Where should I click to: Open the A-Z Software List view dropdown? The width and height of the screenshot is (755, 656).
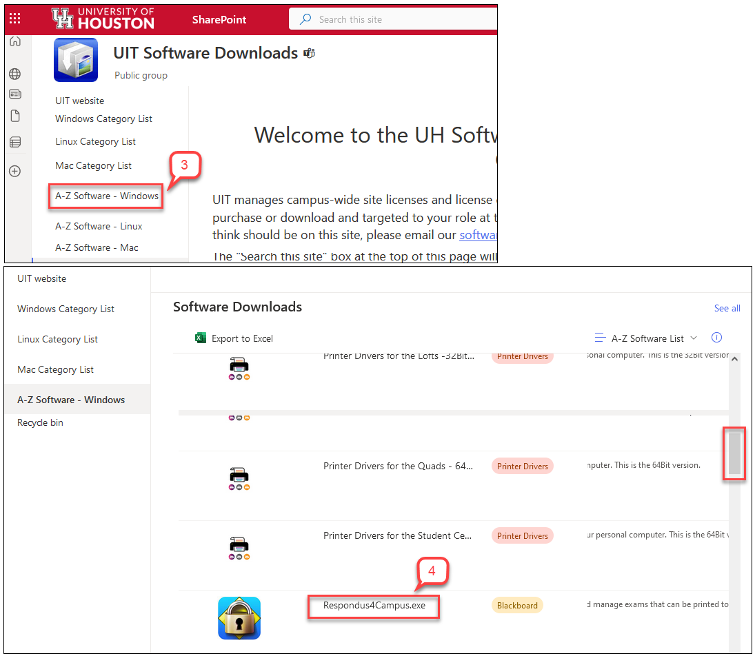tap(654, 338)
